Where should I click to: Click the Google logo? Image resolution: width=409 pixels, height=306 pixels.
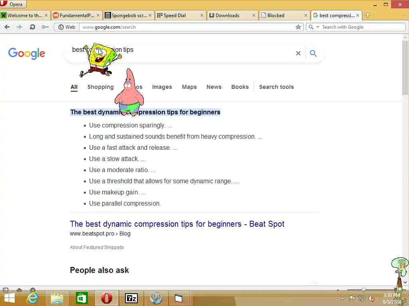27,54
